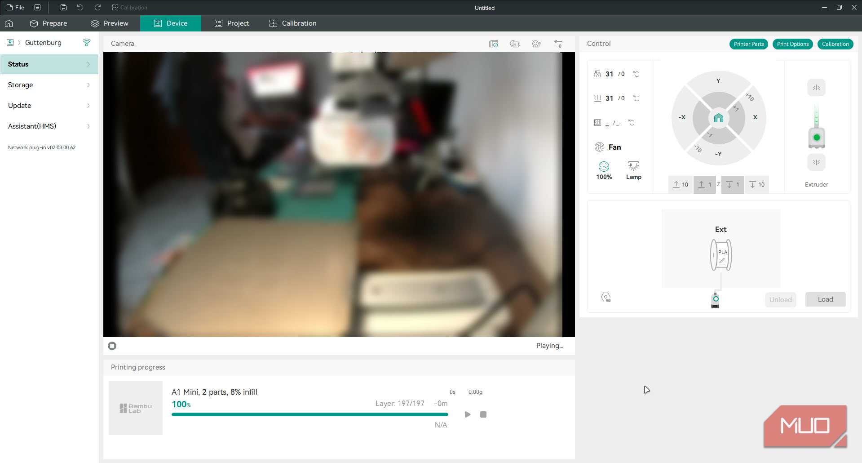
Task: Switch to the Preview tab
Action: (110, 23)
